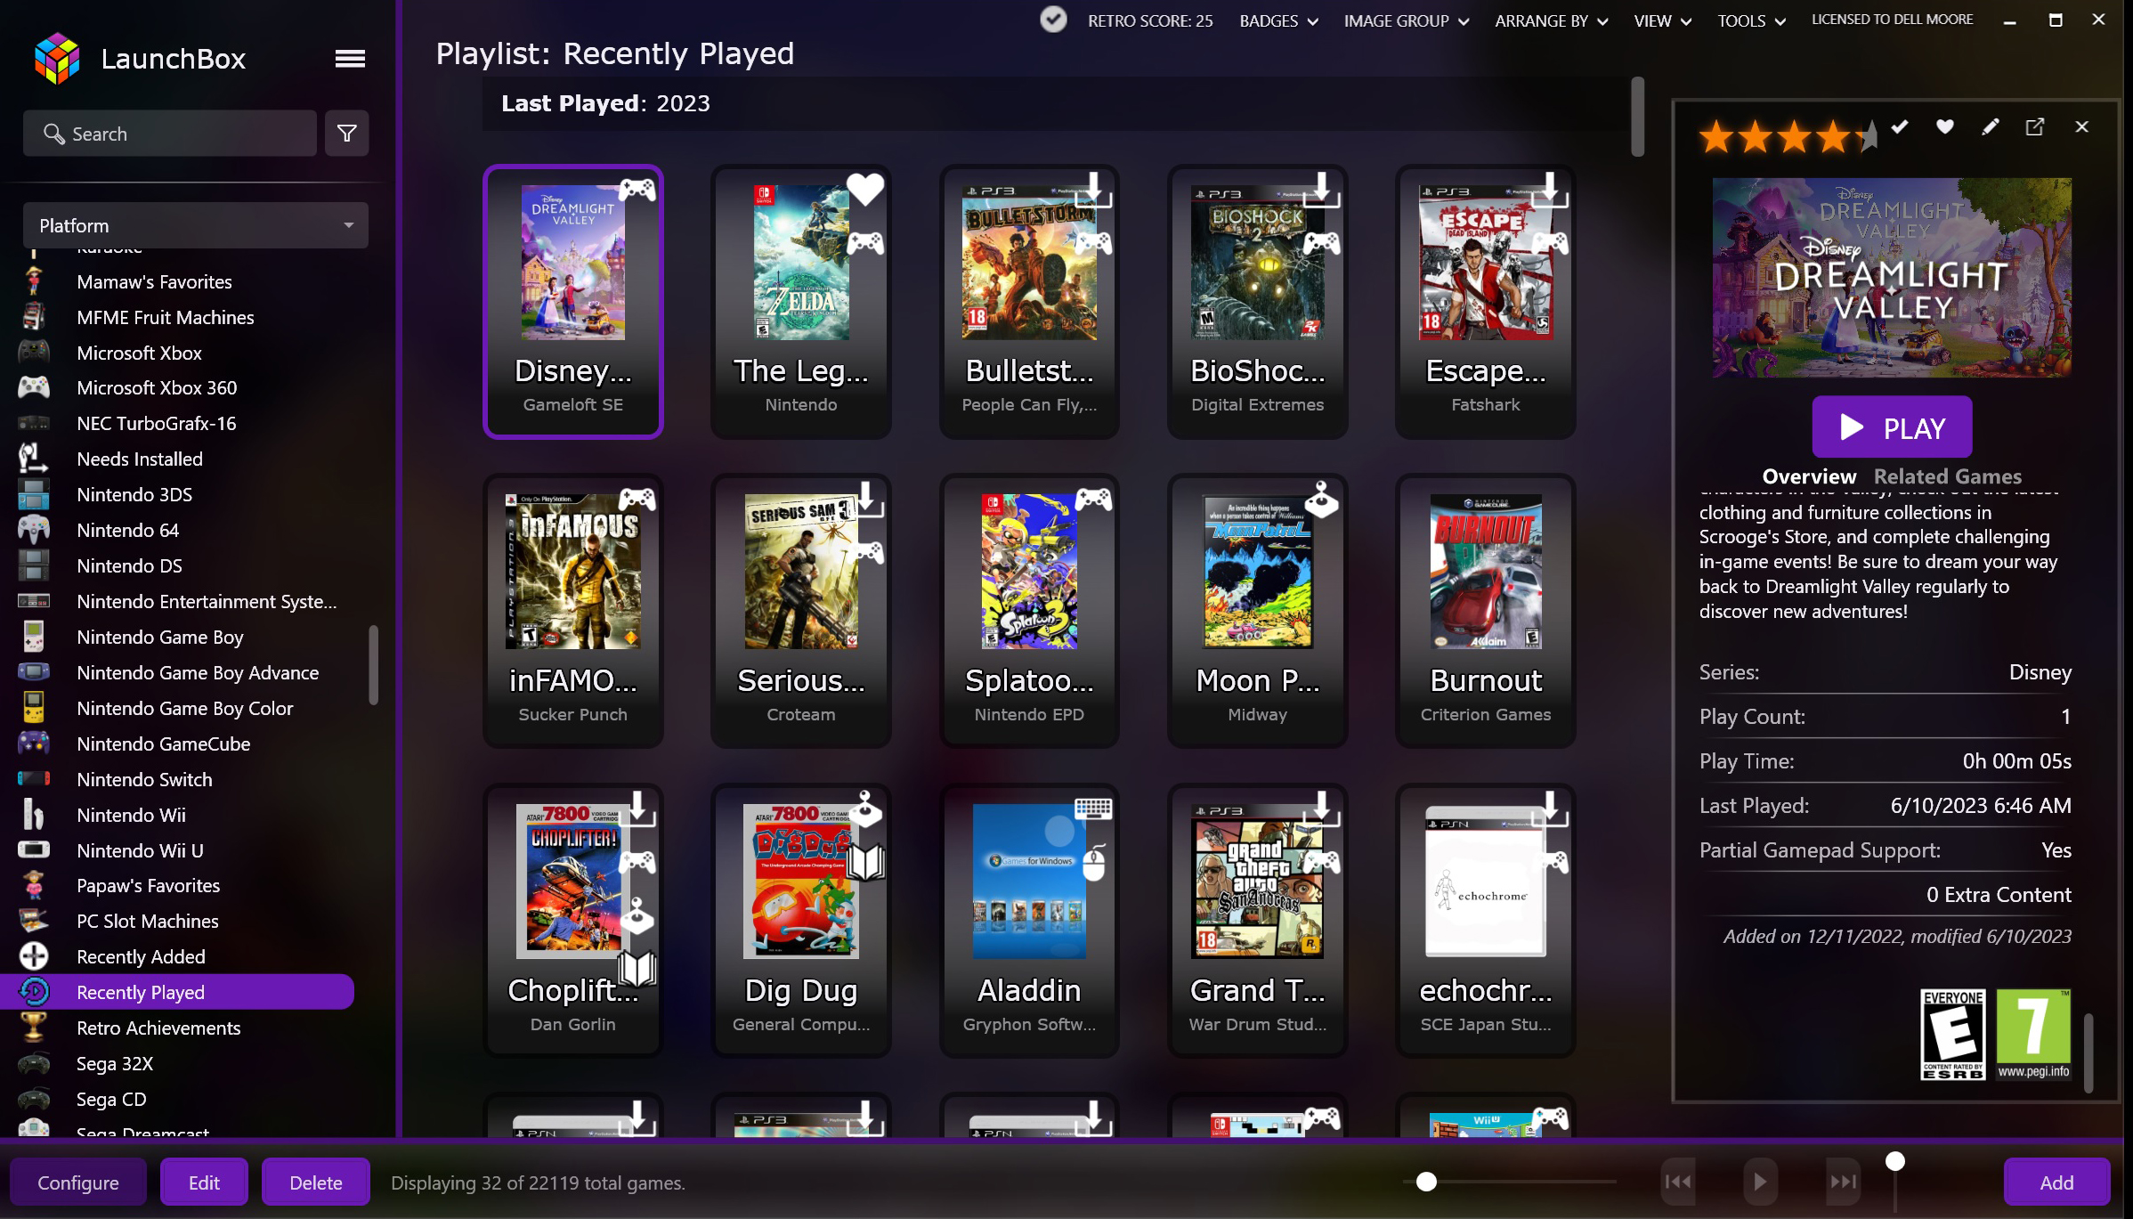2133x1219 pixels.
Task: Click the sidebar platform list scrollbar
Action: pyautogui.click(x=374, y=665)
